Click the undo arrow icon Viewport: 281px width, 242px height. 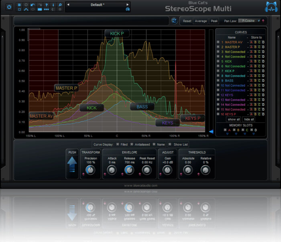click(33, 5)
